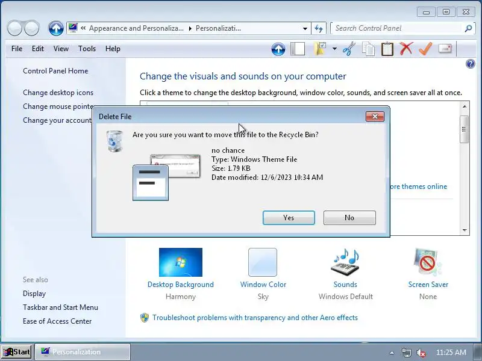
Task: Click the Window Color link text
Action: (x=263, y=285)
